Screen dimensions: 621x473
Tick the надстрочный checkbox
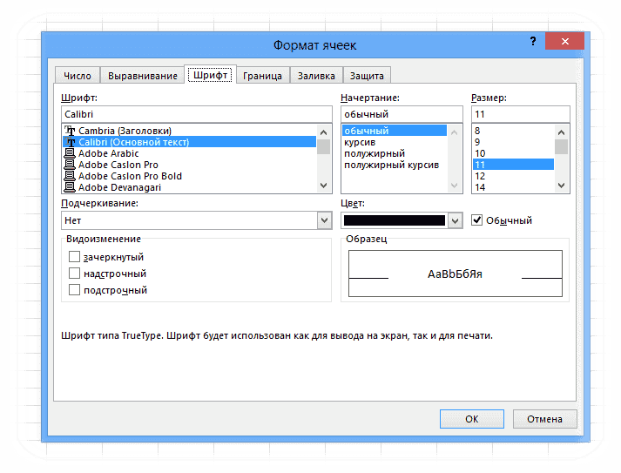[x=74, y=274]
